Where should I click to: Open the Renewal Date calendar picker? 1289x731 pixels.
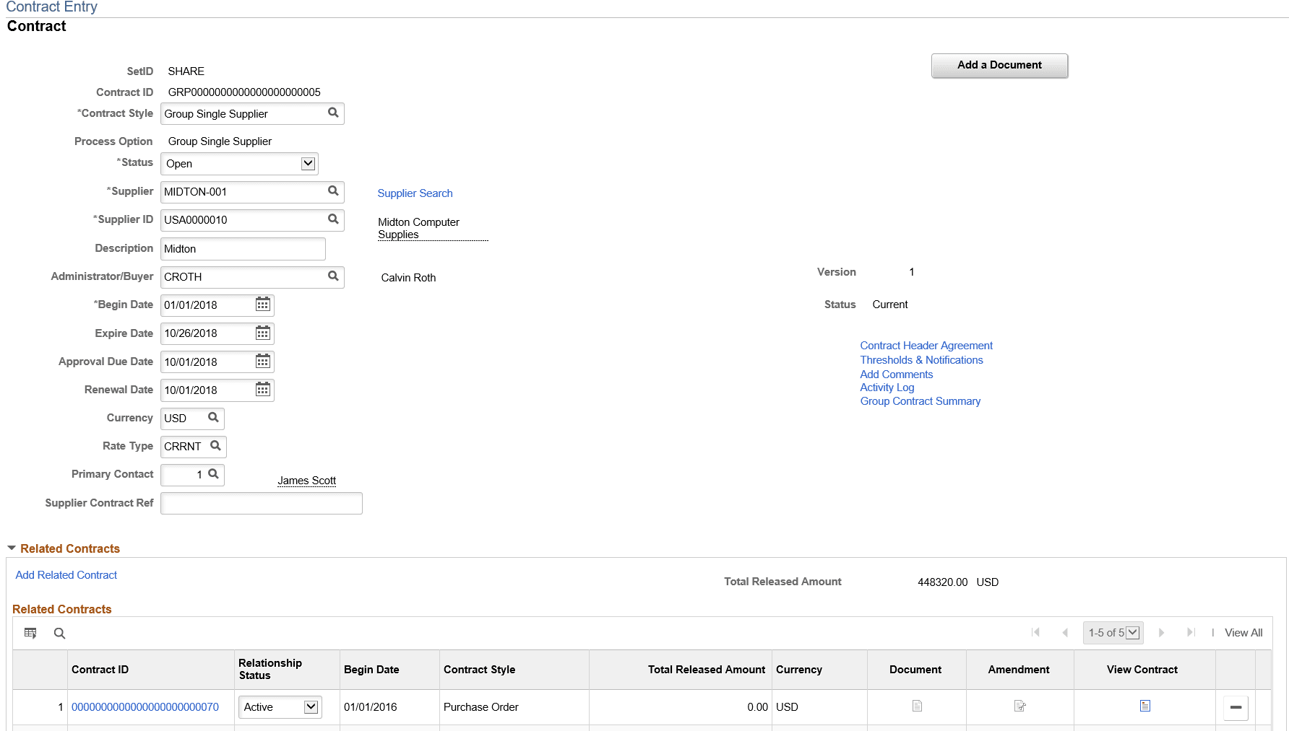pos(263,390)
